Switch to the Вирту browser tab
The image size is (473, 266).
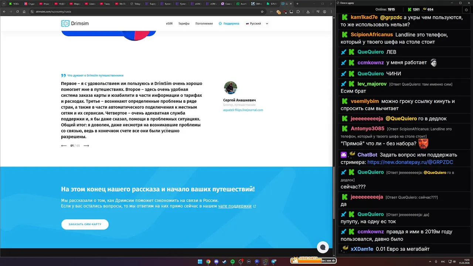150,3
